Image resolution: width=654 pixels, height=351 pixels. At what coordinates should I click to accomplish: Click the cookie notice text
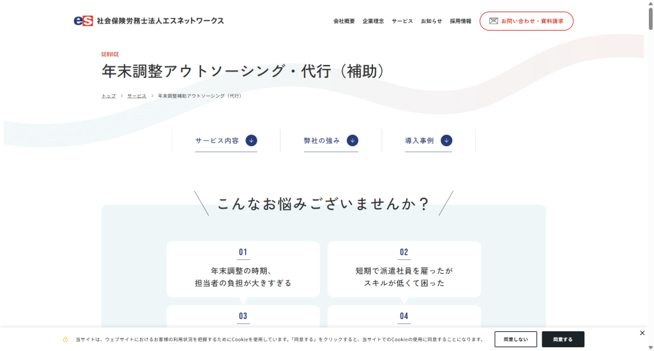[280, 340]
